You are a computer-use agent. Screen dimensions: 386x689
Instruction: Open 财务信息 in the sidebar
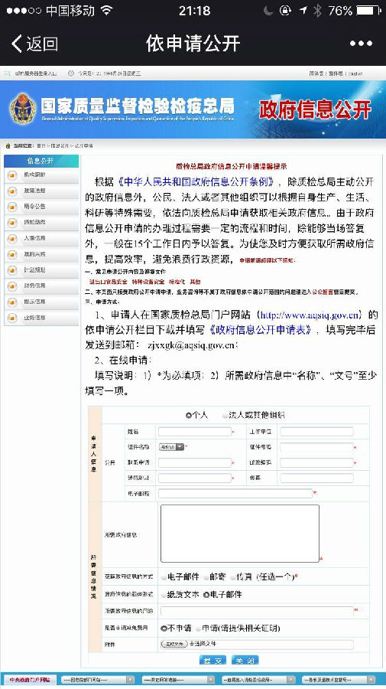coord(34,286)
